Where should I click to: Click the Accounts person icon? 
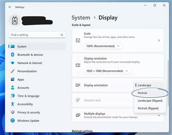(13, 88)
